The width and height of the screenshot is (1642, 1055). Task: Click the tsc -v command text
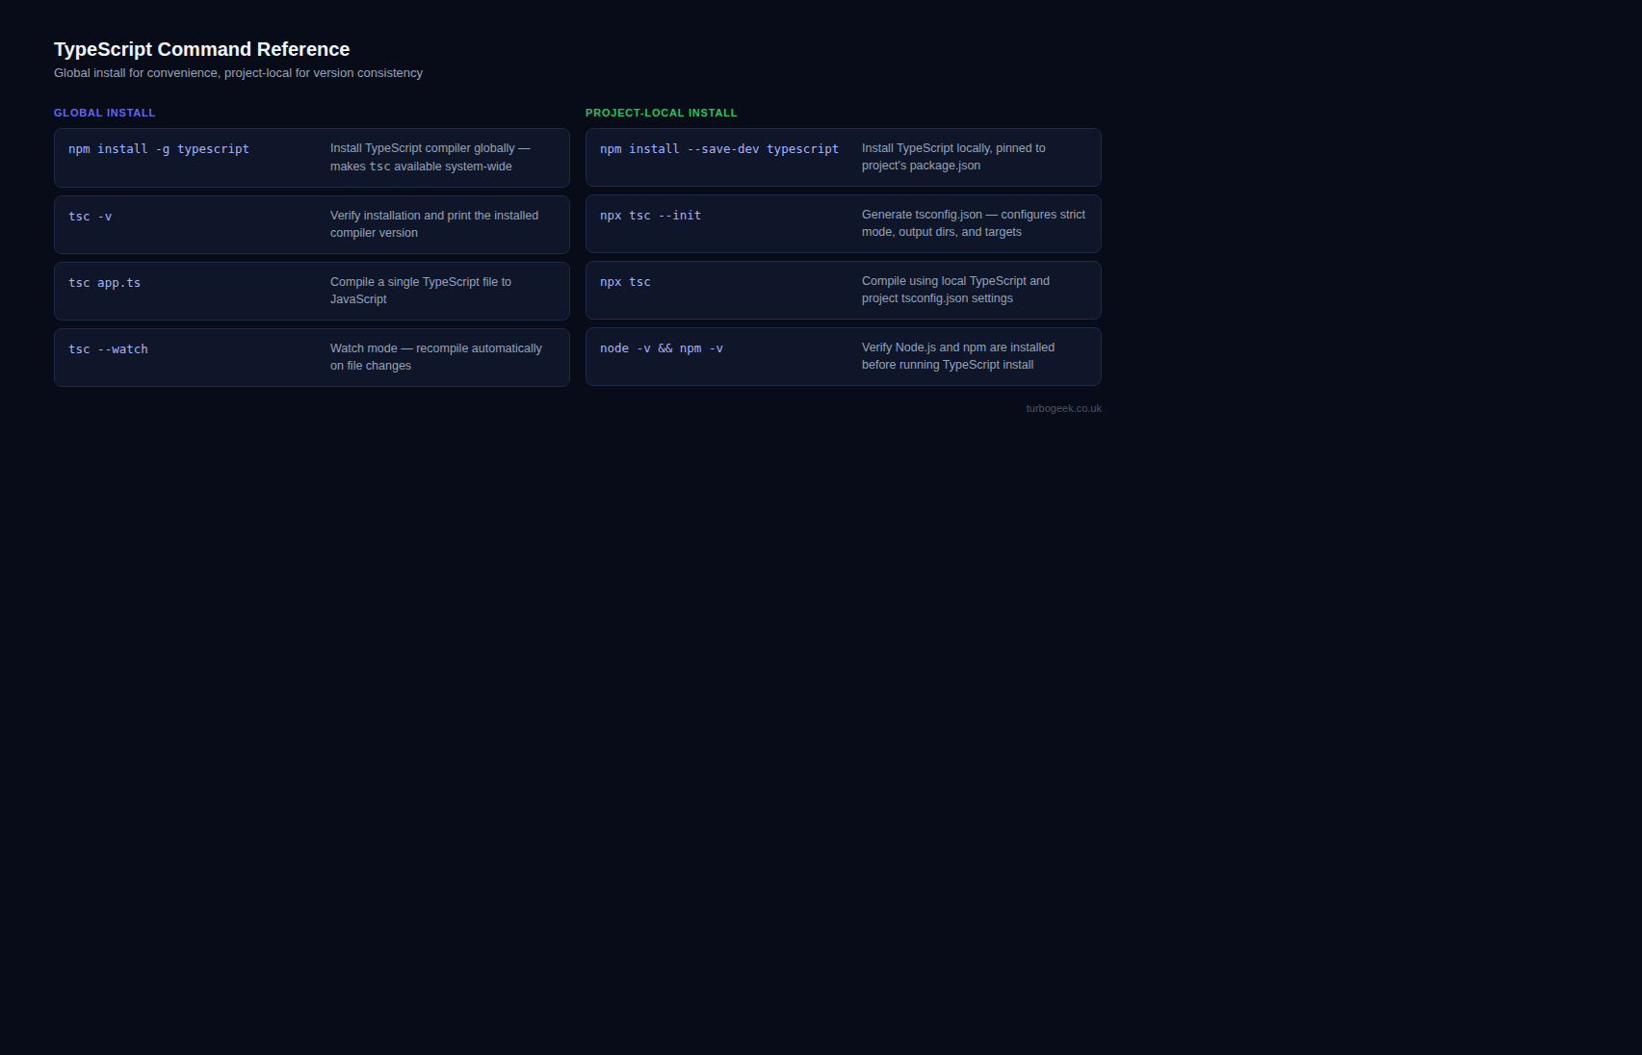(91, 217)
